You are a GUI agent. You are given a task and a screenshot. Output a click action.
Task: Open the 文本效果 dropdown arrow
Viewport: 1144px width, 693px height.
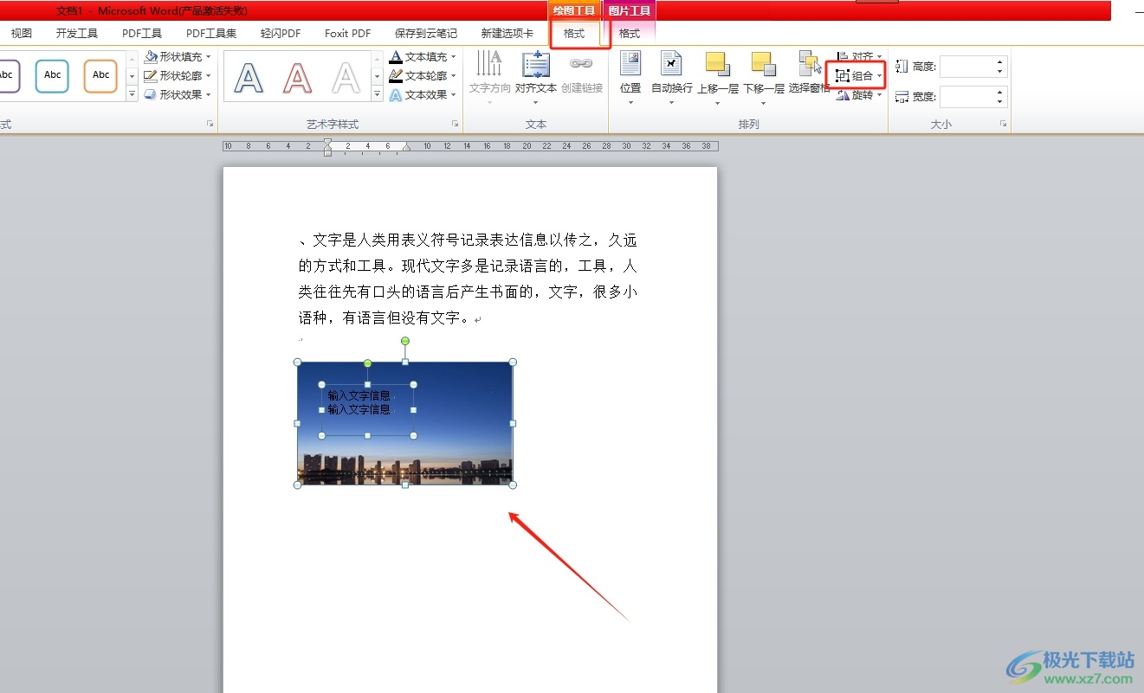pos(454,95)
